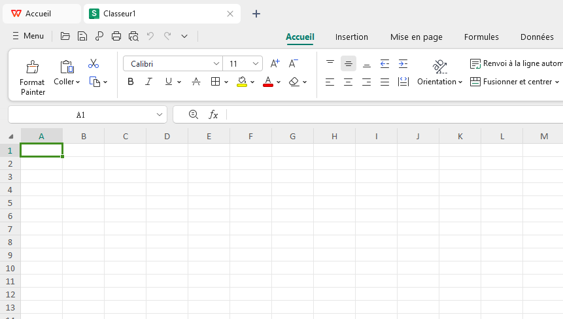This screenshot has height=319, width=563.
Task: Select all cells with corner triangle
Action: [x=10, y=137]
